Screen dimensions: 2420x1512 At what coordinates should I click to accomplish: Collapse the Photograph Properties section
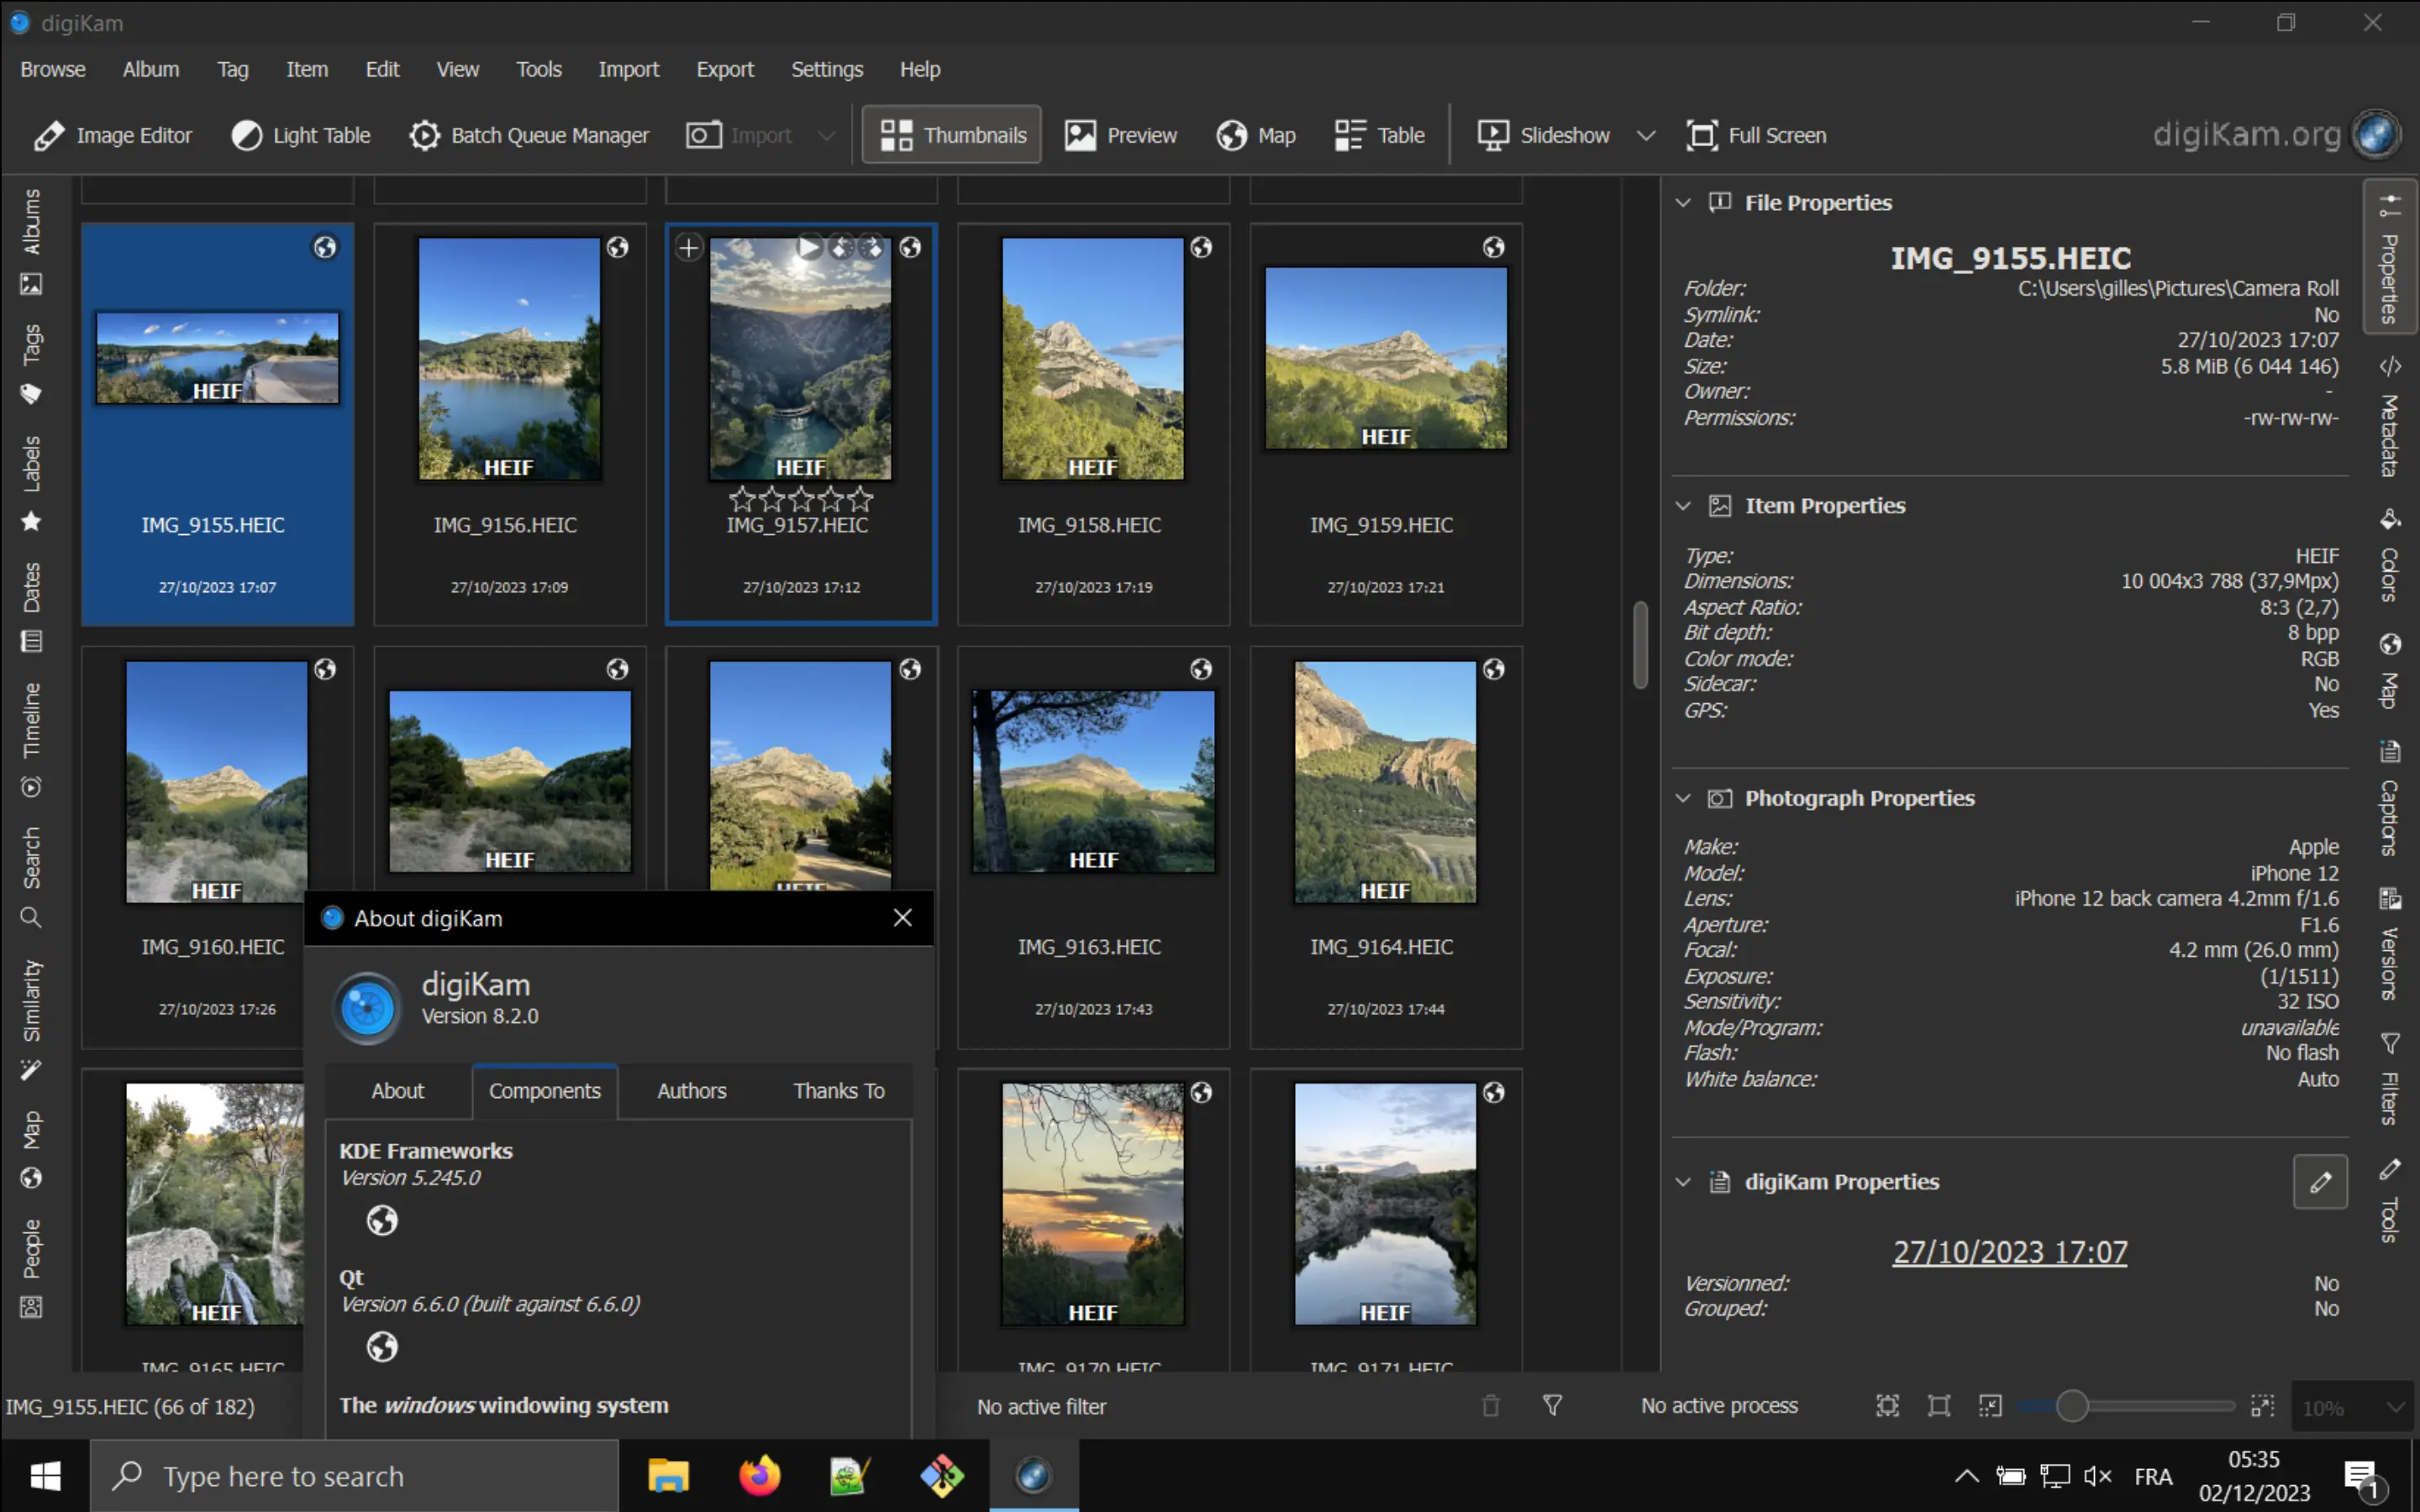[x=1683, y=798]
